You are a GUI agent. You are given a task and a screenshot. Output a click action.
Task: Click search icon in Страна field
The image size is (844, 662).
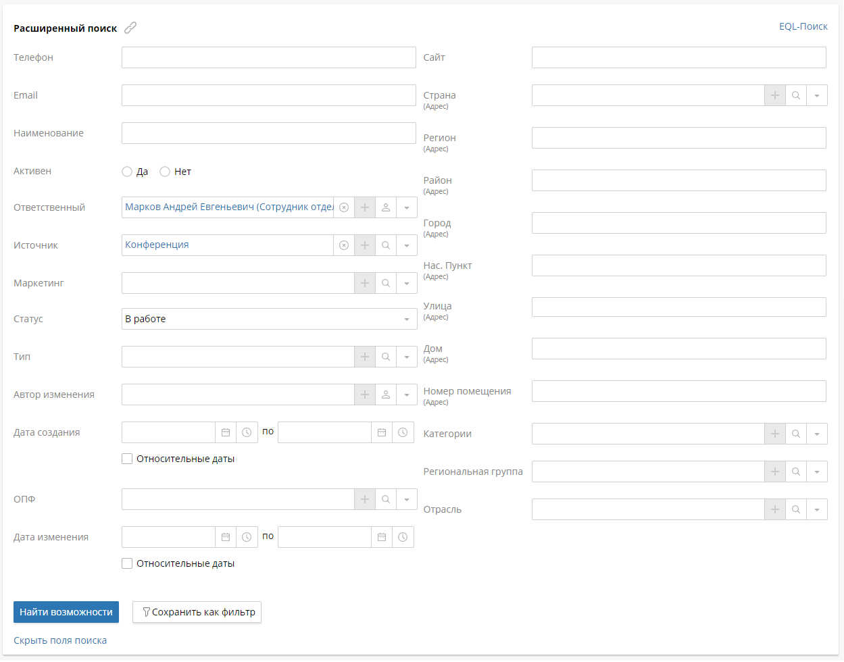(796, 95)
